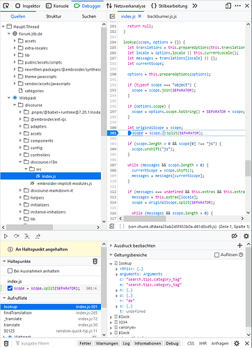252x348 pixels.
Task: Select the index.js file in tree
Action: pos(51,176)
